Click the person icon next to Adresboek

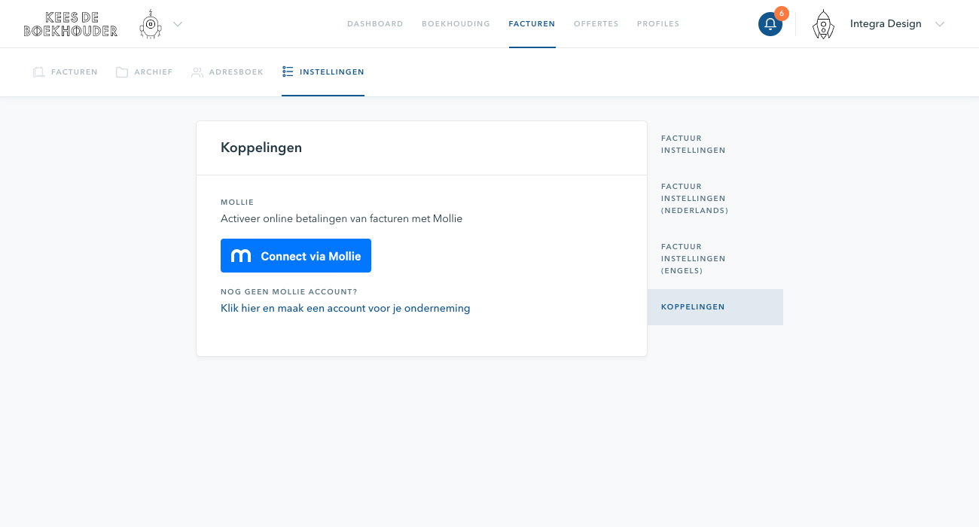197,72
